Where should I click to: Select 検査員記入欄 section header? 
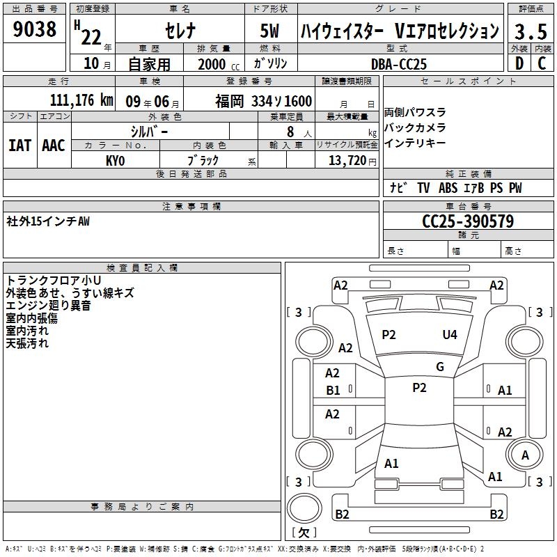(x=142, y=268)
